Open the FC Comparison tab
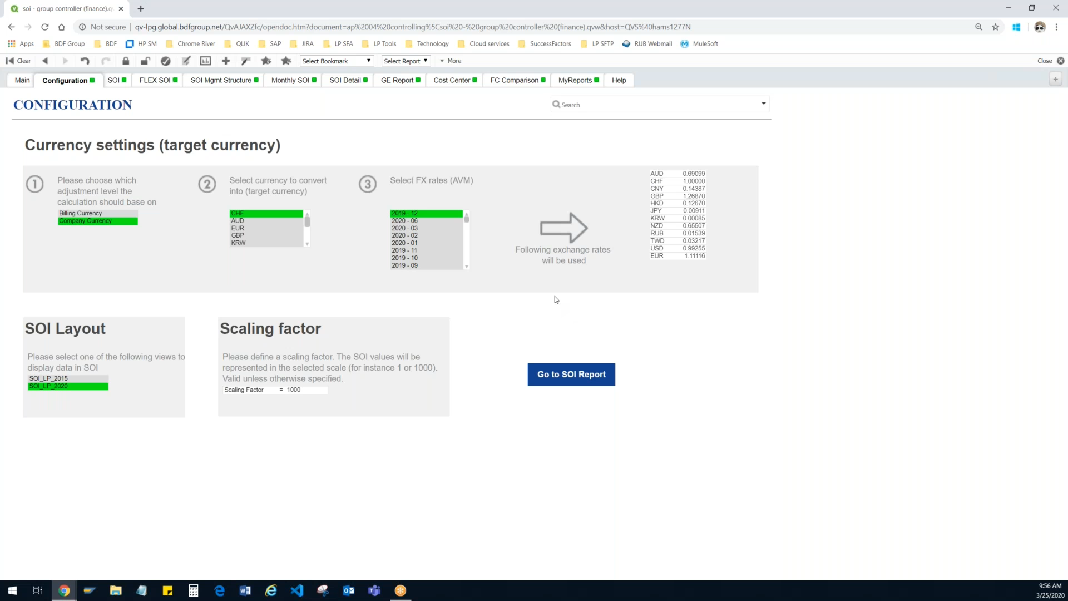 point(517,80)
